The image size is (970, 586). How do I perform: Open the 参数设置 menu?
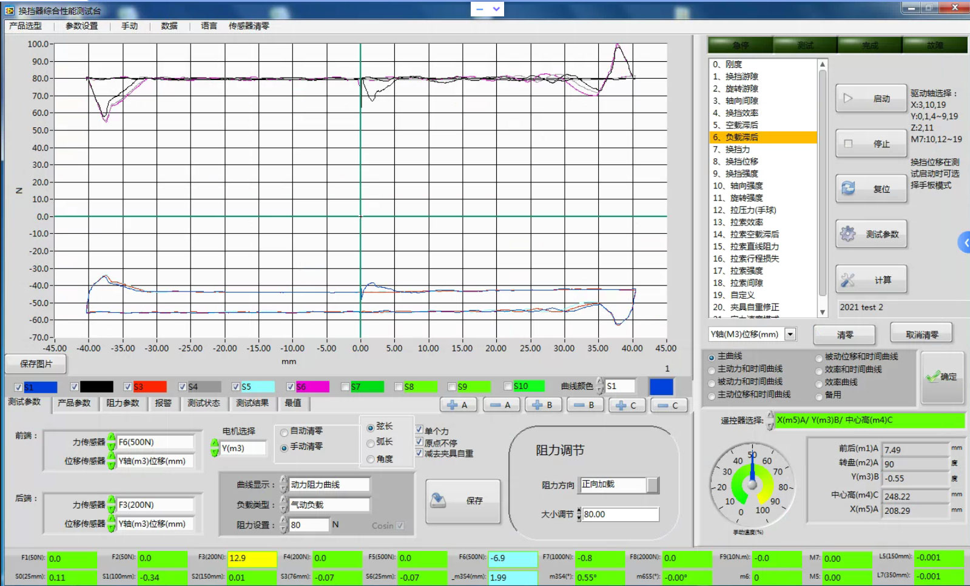tap(82, 26)
